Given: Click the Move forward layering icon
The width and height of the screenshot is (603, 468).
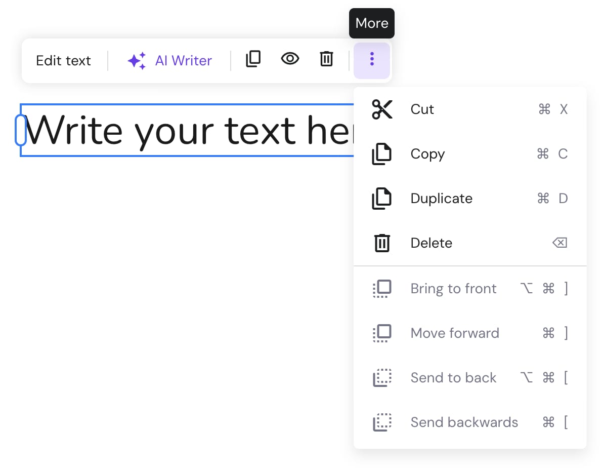Looking at the screenshot, I should coord(382,333).
